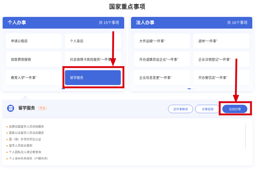Select the highlighted 留学服务 card
The height and width of the screenshot is (169, 257).
coord(93,77)
